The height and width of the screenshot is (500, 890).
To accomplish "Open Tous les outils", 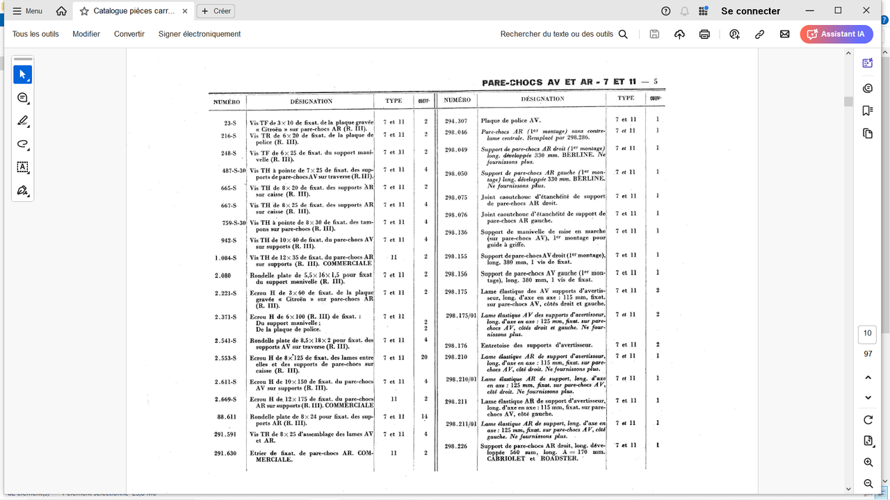I will pos(35,34).
